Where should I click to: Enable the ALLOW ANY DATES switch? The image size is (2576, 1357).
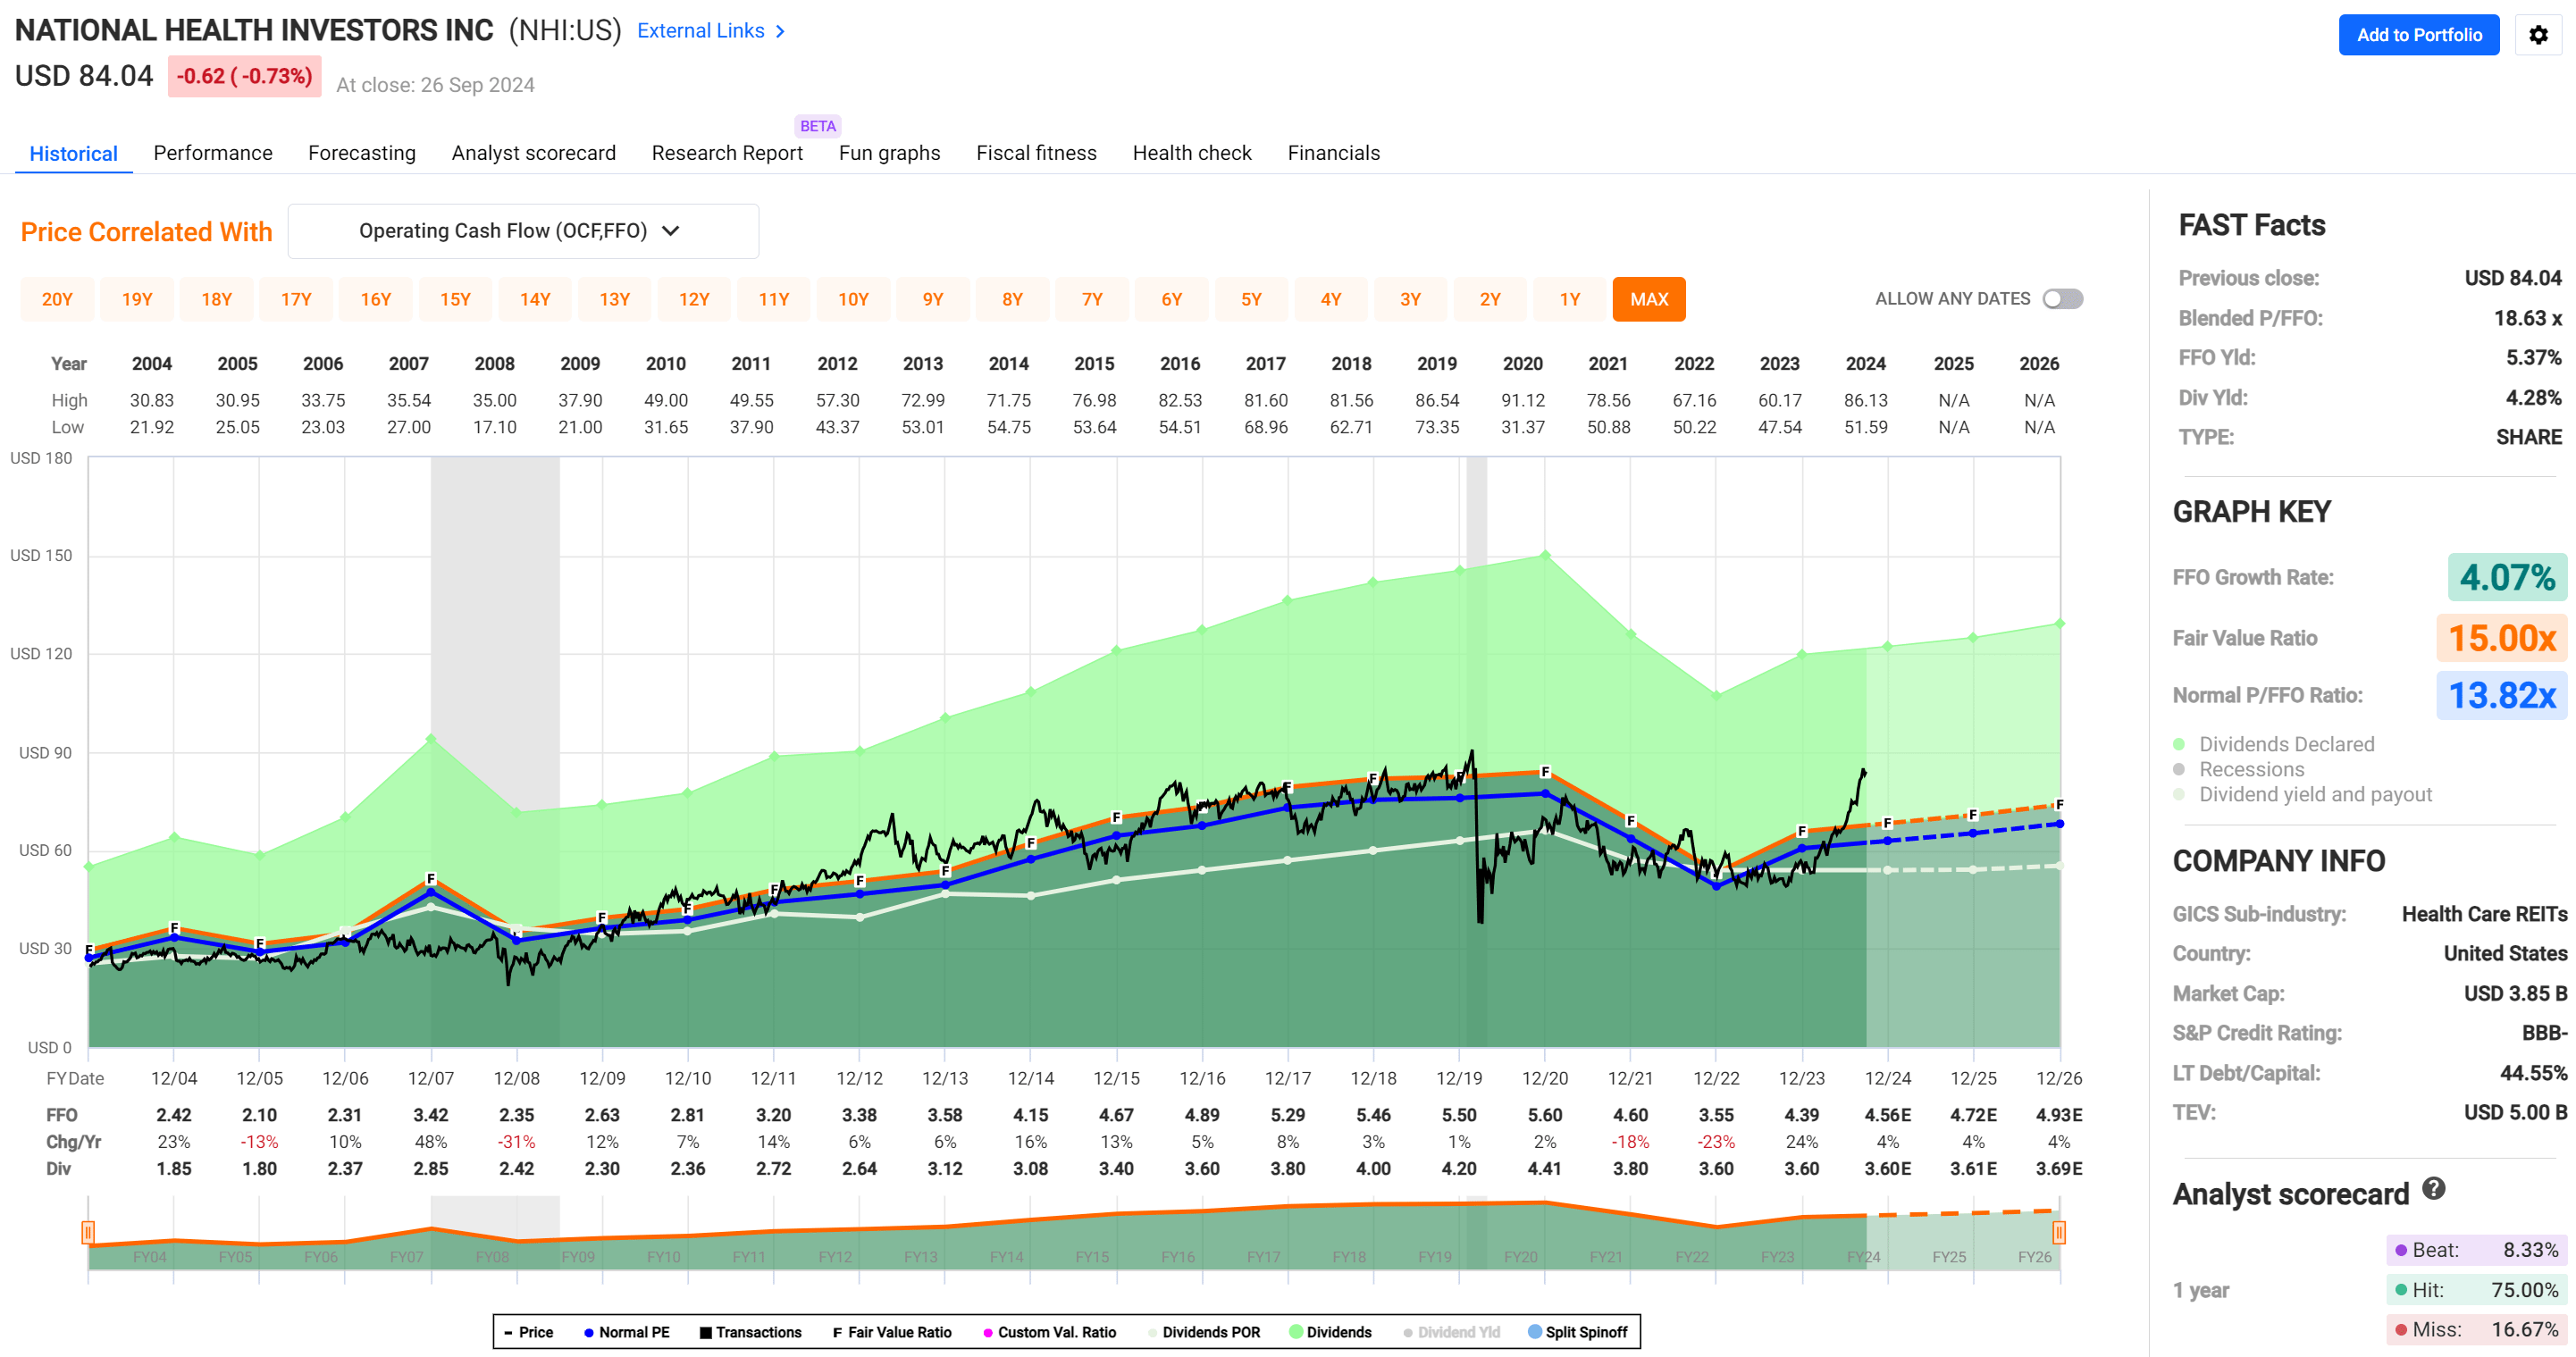[2062, 298]
